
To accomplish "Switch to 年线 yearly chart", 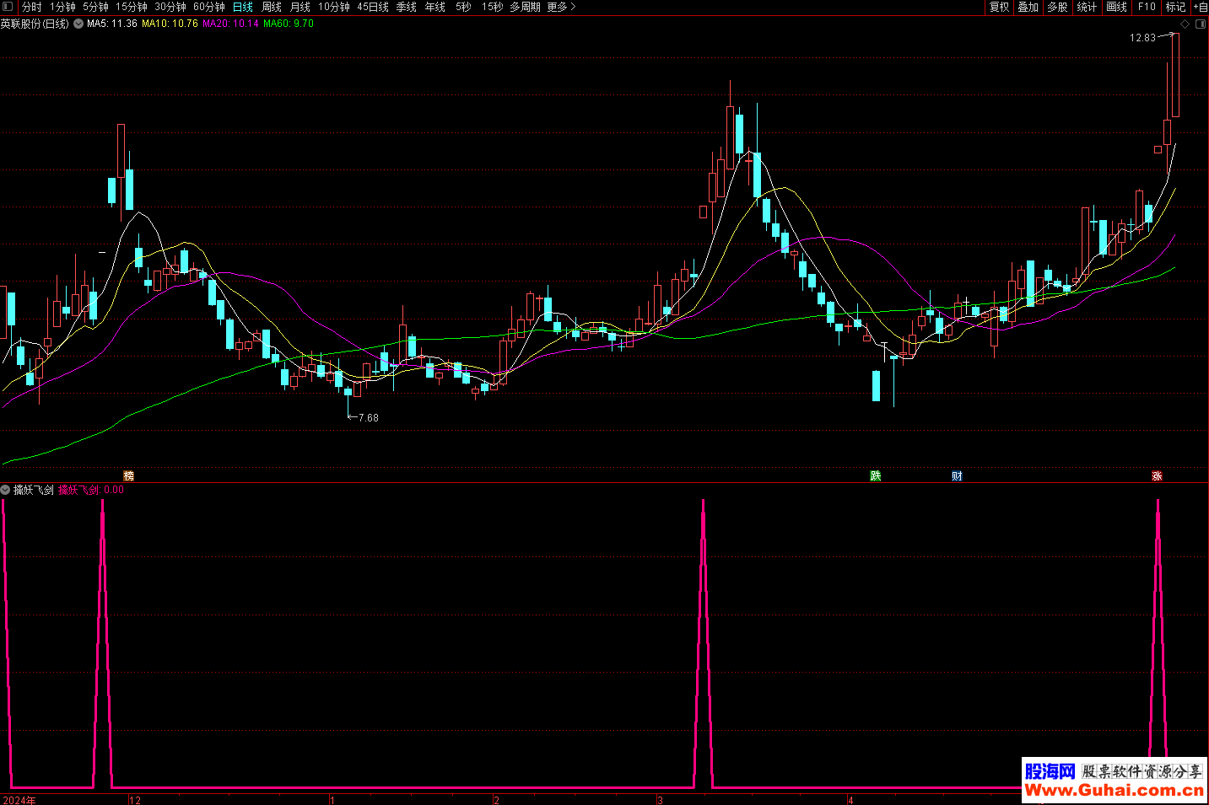I will click(434, 7).
